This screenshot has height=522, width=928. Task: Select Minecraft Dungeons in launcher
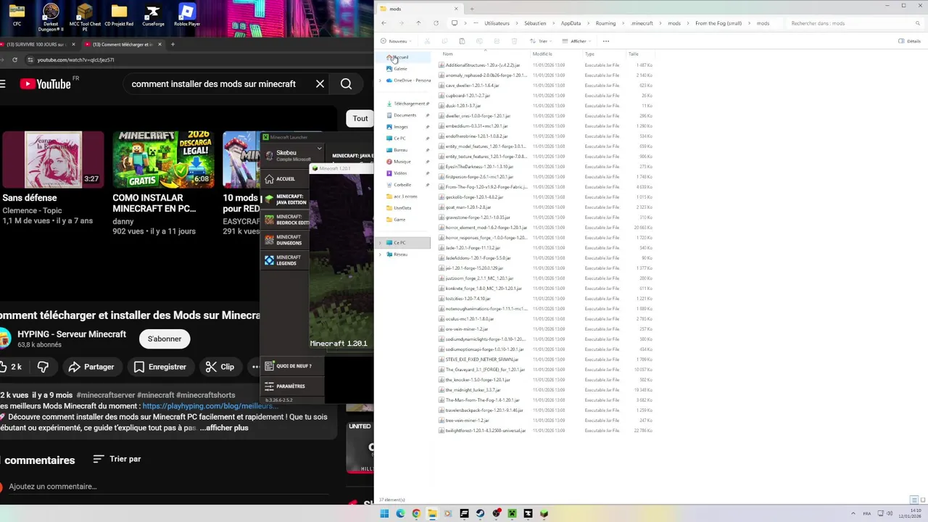click(285, 240)
